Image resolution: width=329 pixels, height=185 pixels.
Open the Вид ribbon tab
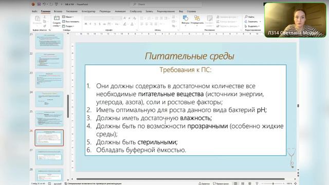(x=181, y=11)
